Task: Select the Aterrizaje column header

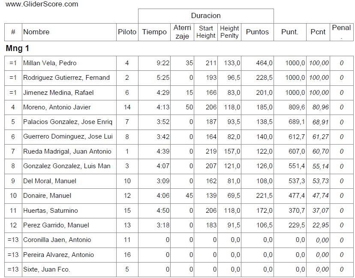Action: [x=182, y=32]
